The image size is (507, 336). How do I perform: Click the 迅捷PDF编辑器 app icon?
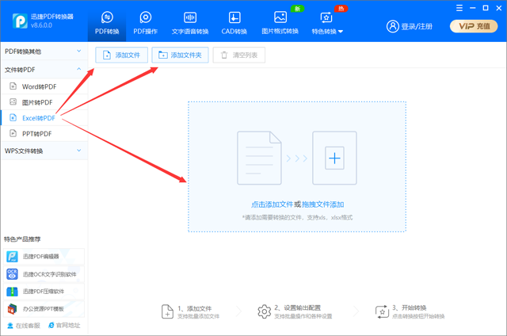(x=13, y=257)
